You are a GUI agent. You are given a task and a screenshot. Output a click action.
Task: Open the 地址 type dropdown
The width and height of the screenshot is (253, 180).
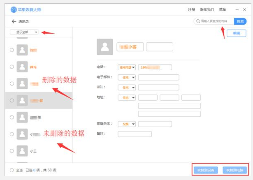point(127,98)
